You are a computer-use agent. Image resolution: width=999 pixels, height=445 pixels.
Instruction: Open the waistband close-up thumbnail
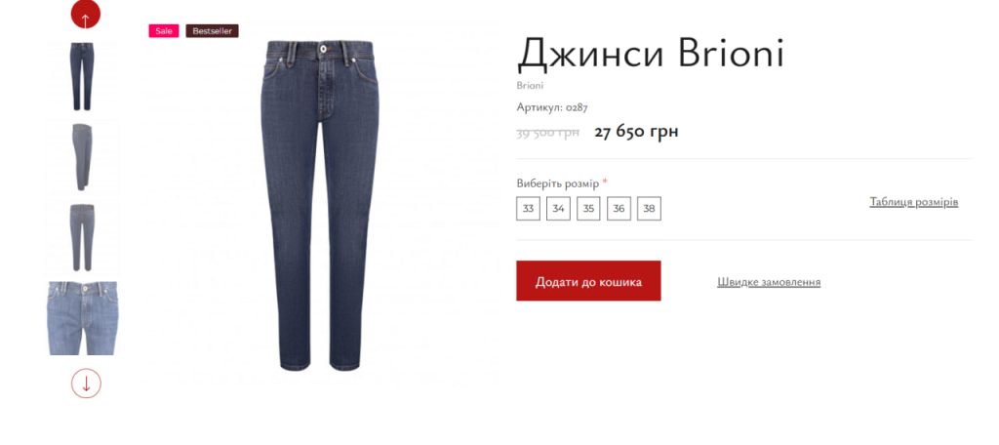tap(82, 318)
